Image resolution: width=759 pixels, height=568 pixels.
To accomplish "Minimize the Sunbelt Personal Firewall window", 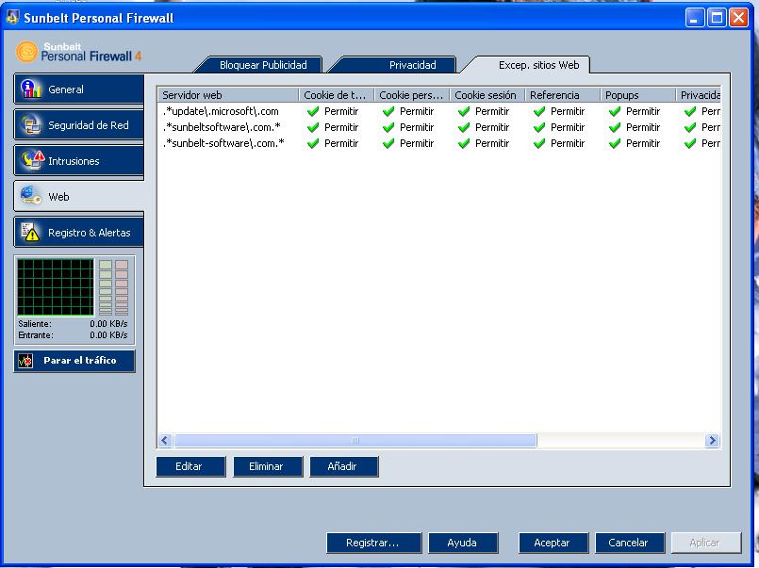I will (x=695, y=18).
